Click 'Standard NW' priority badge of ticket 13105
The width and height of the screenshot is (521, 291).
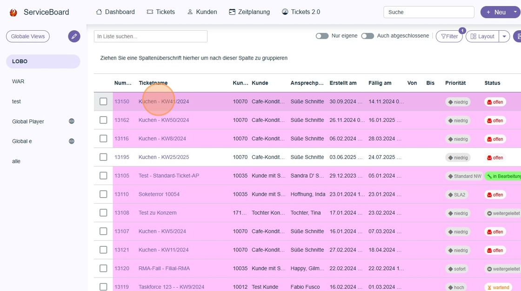click(x=464, y=176)
